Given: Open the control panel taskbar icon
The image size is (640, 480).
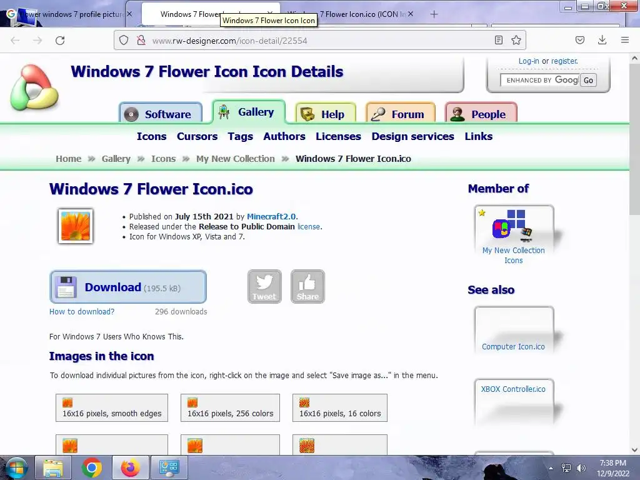Looking at the screenshot, I should (x=169, y=467).
